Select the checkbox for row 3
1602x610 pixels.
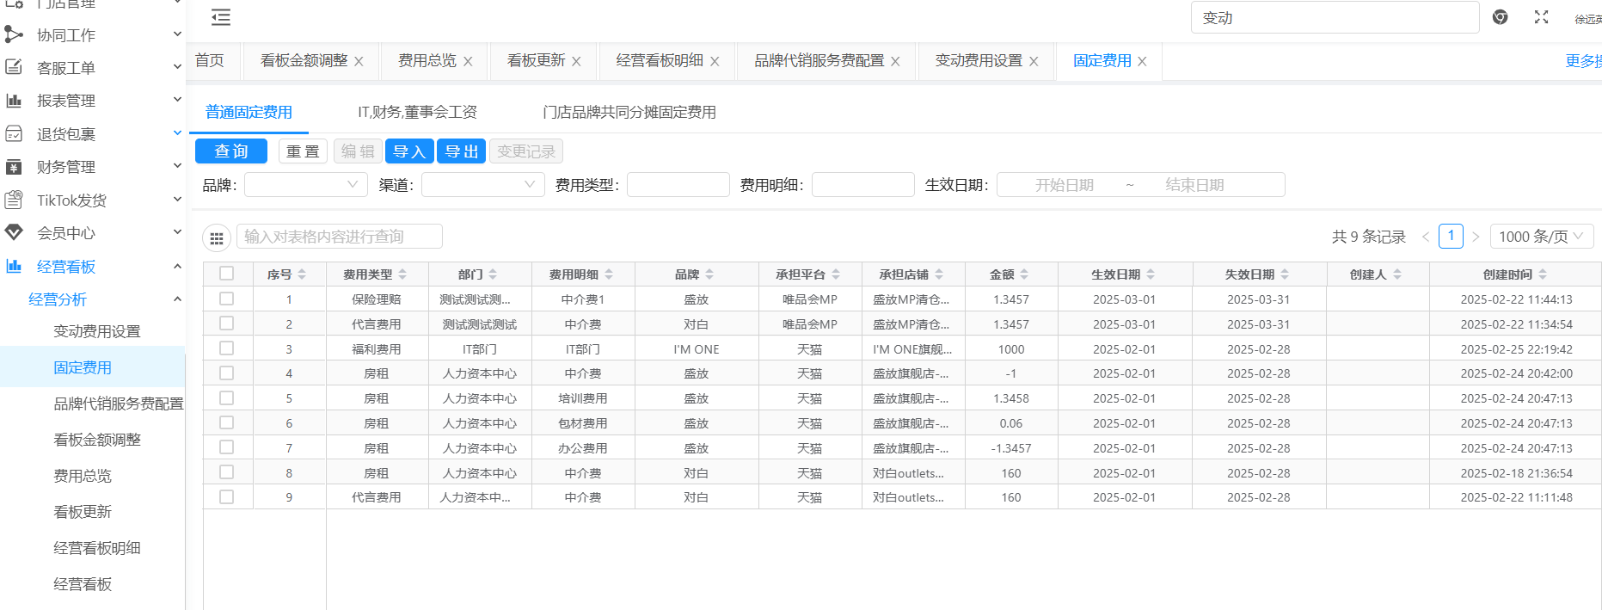(226, 348)
